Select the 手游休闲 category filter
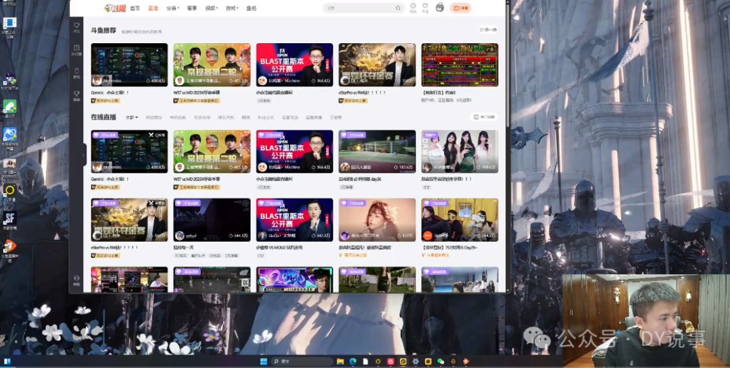The width and height of the screenshot is (730, 368). point(202,117)
